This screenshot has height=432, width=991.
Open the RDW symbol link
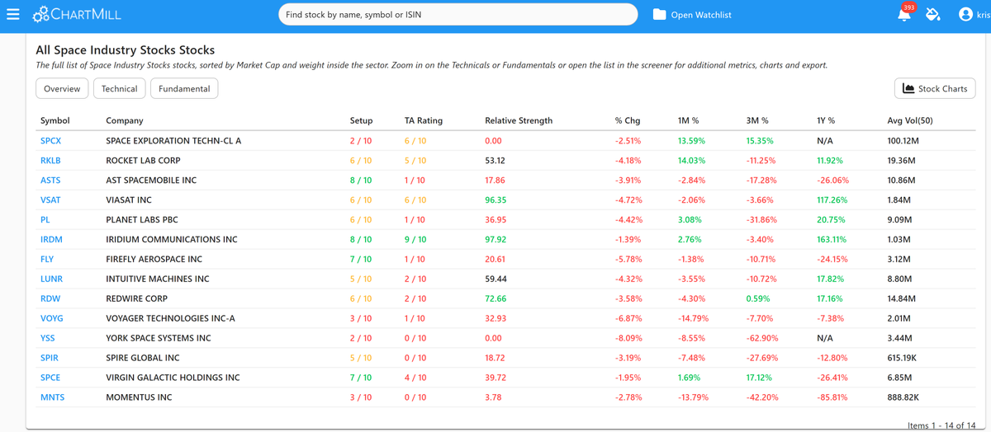tap(50, 299)
